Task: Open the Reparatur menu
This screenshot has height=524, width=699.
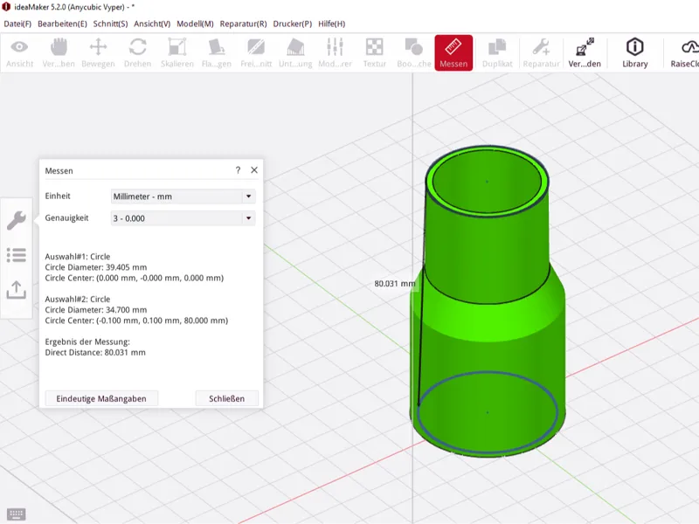Action: pos(243,24)
